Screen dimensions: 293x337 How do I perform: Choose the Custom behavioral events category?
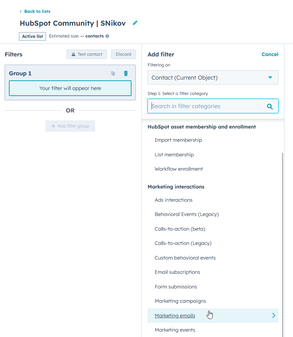pyautogui.click(x=185, y=258)
